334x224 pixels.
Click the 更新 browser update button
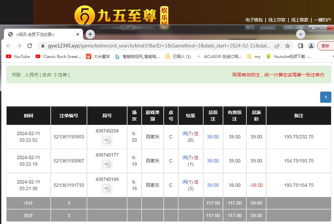(x=325, y=46)
